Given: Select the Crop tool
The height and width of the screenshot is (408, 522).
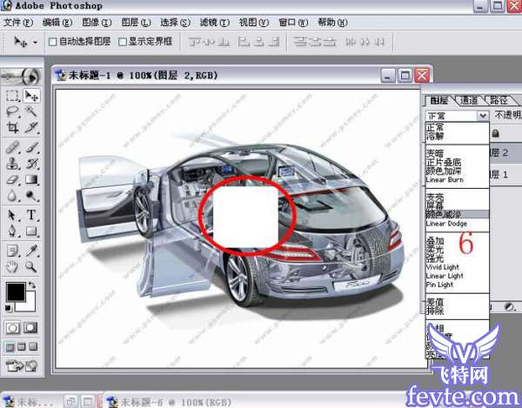Looking at the screenshot, I should click(13, 127).
